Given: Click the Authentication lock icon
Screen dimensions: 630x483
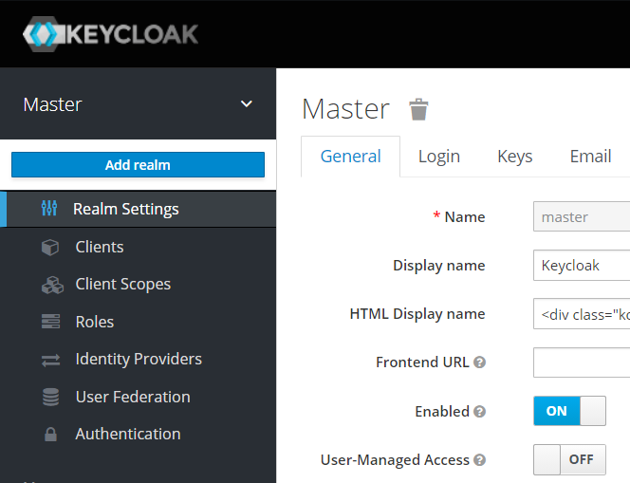Looking at the screenshot, I should pyautogui.click(x=50, y=435).
